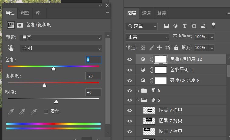
Task: Click the 色相 value field
Action: (x=94, y=60)
